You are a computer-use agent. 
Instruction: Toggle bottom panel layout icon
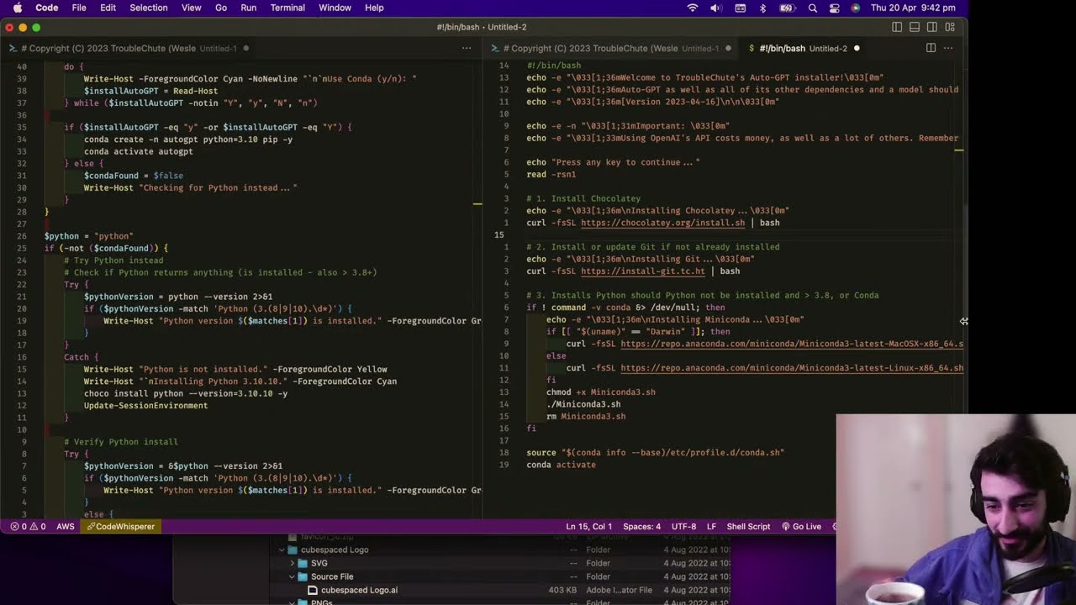915,27
